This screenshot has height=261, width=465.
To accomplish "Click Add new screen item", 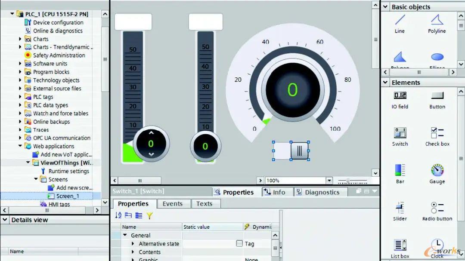I will click(74, 188).
